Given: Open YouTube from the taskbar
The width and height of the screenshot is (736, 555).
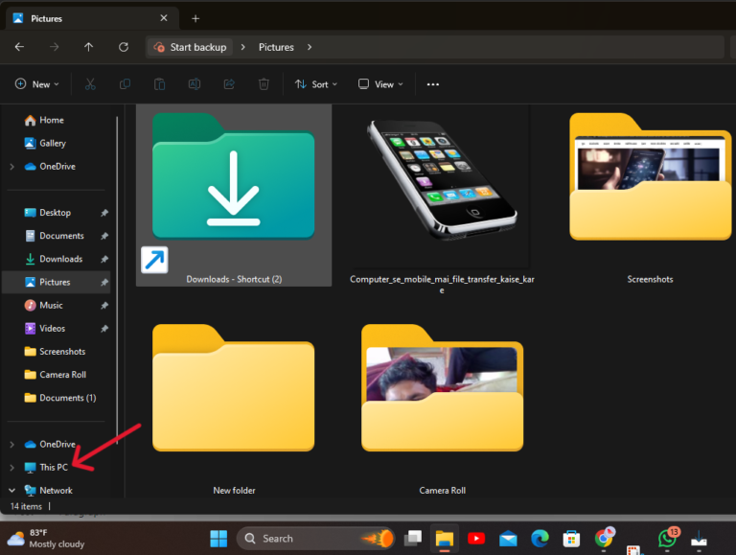Looking at the screenshot, I should pyautogui.click(x=475, y=539).
